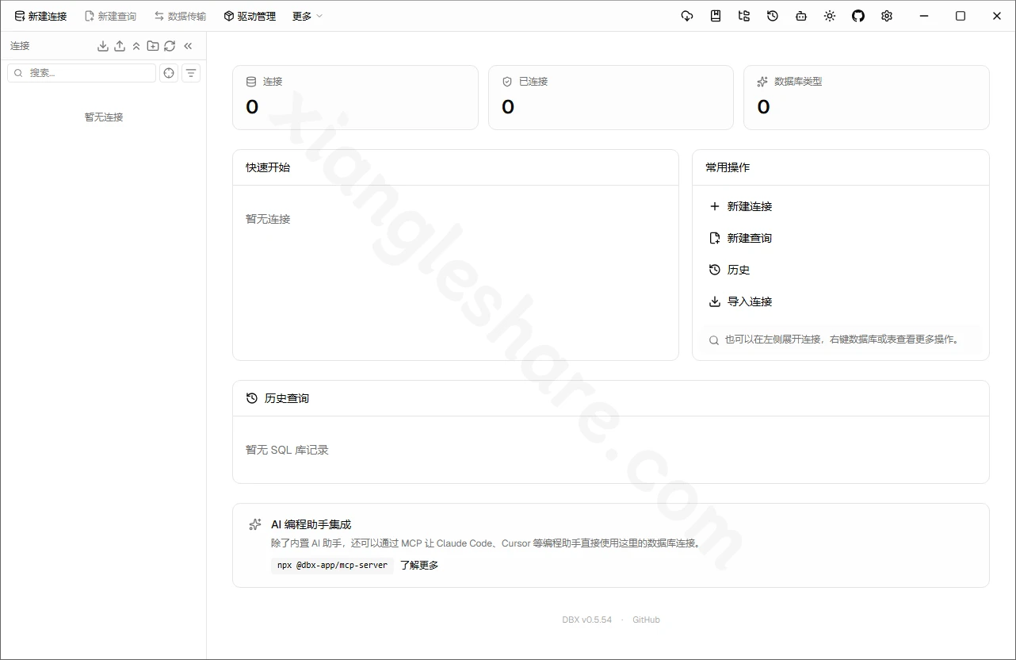Viewport: 1016px width, 660px height.
Task: Click 新建连接 under 常用操作
Action: (x=740, y=206)
